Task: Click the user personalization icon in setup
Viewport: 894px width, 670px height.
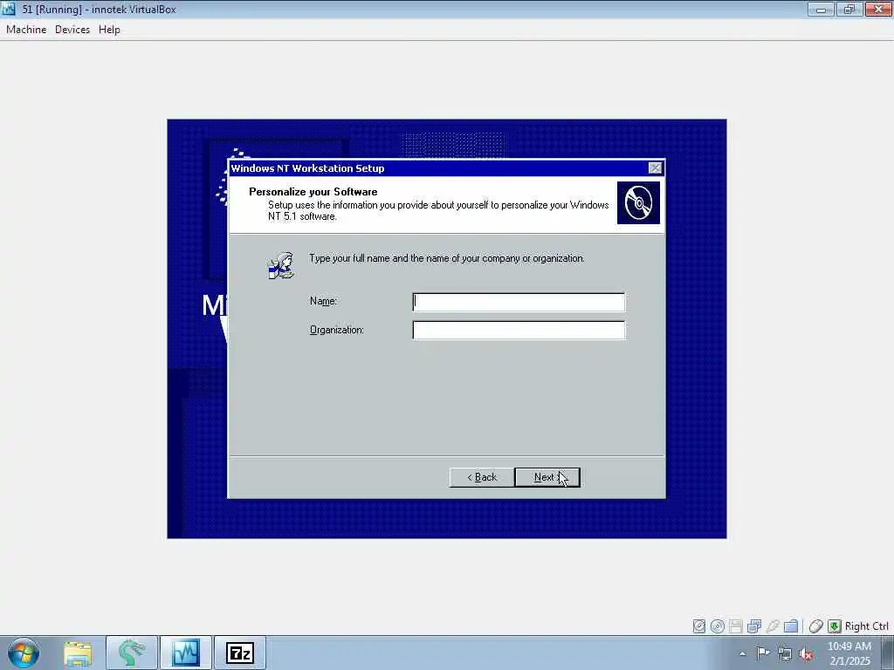Action: pos(281,265)
